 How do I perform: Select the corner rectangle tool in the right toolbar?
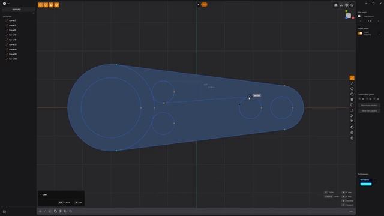[x=352, y=105]
